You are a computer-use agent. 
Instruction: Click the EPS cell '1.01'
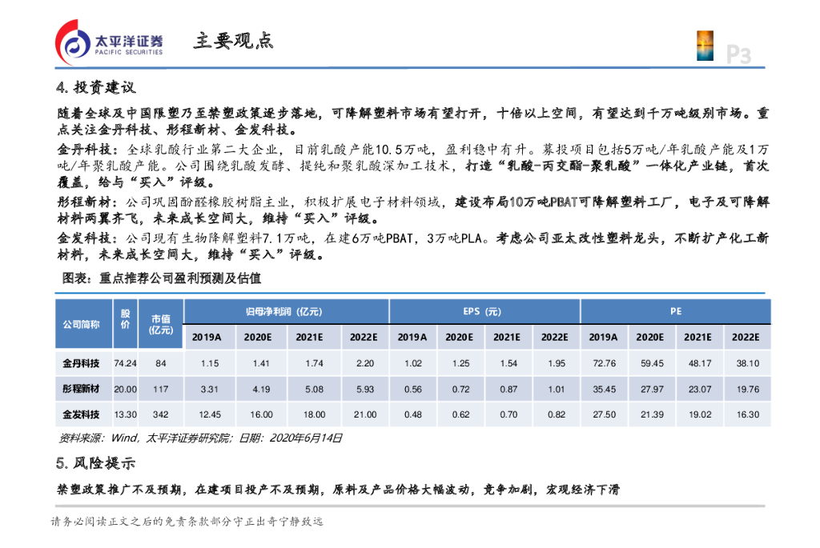pyautogui.click(x=557, y=389)
